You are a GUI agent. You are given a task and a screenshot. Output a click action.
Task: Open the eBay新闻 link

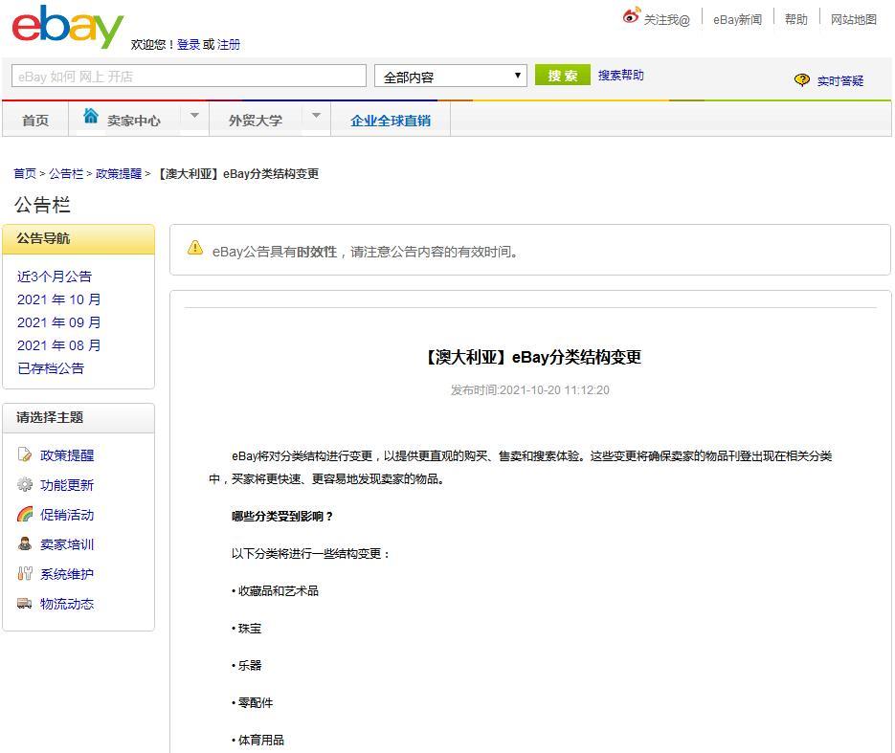[737, 20]
